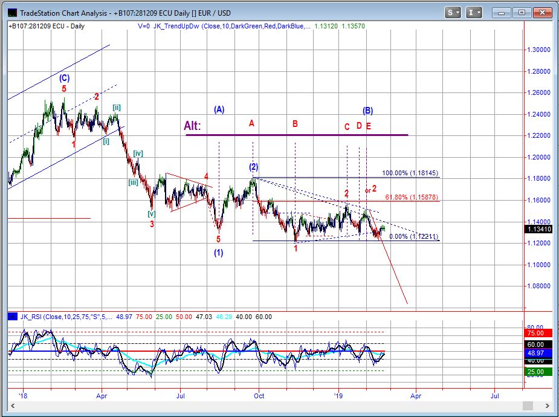Select the blue (1) wave label
Image resolution: width=559 pixels, height=417 pixels.
[219, 253]
